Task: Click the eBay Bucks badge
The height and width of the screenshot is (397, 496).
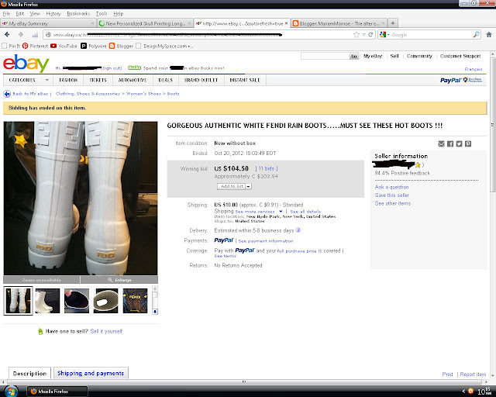Action: click(134, 67)
